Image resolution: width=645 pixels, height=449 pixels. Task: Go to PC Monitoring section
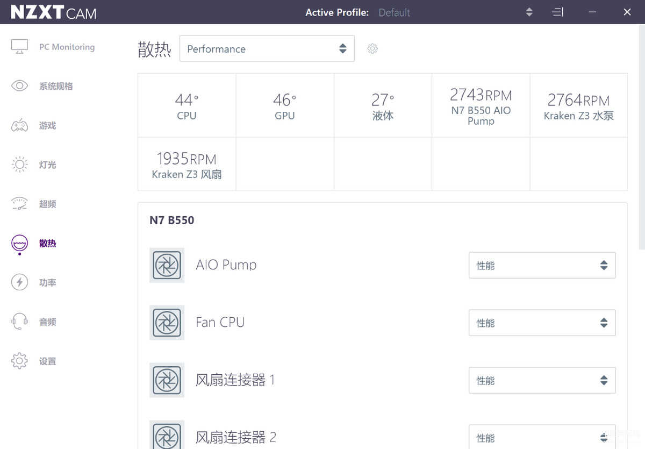coord(67,47)
